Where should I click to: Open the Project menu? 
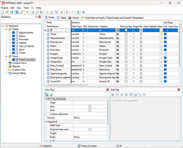coord(5,8)
